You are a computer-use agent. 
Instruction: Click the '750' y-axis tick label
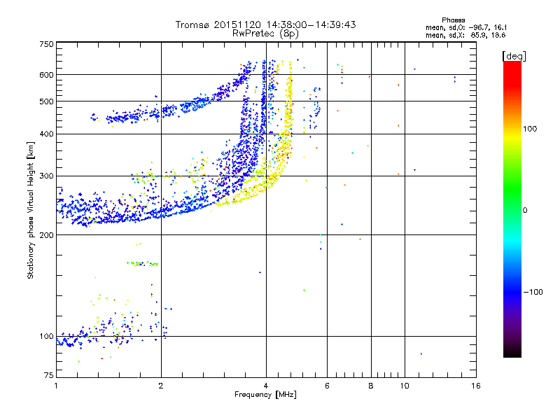coord(46,44)
